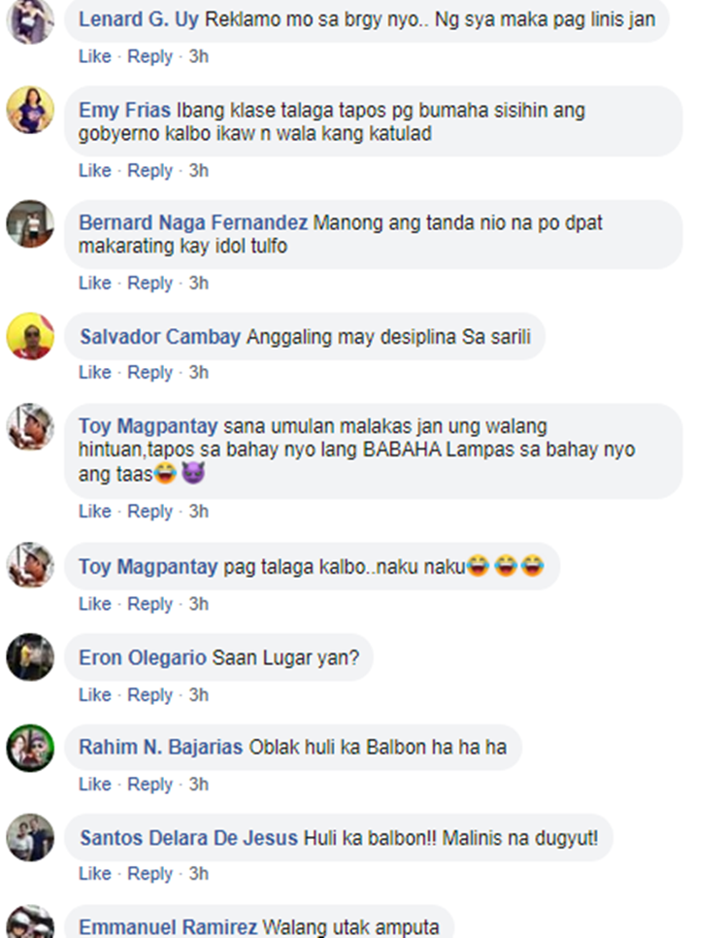The image size is (728, 938).
Task: Reply to Santos Delara De Jesus
Action: click(149, 874)
